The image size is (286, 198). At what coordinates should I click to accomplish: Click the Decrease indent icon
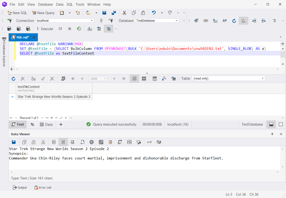[x=254, y=21]
